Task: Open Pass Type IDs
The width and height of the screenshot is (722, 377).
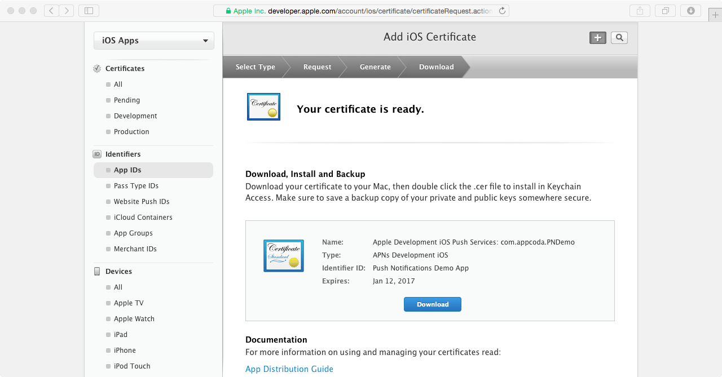Action: [136, 186]
